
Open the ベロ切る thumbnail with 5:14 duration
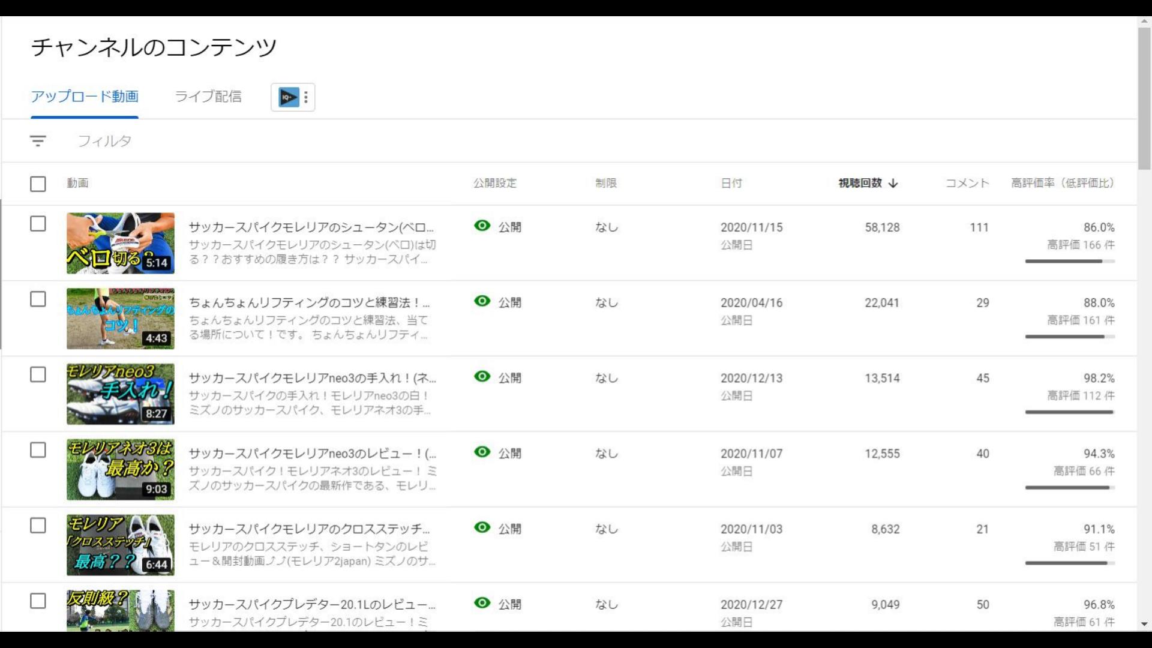121,243
